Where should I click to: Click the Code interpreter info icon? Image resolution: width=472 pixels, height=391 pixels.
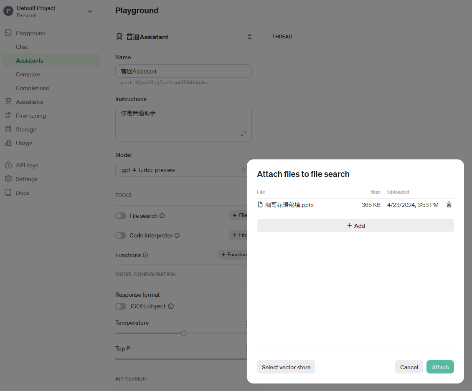coord(177,235)
